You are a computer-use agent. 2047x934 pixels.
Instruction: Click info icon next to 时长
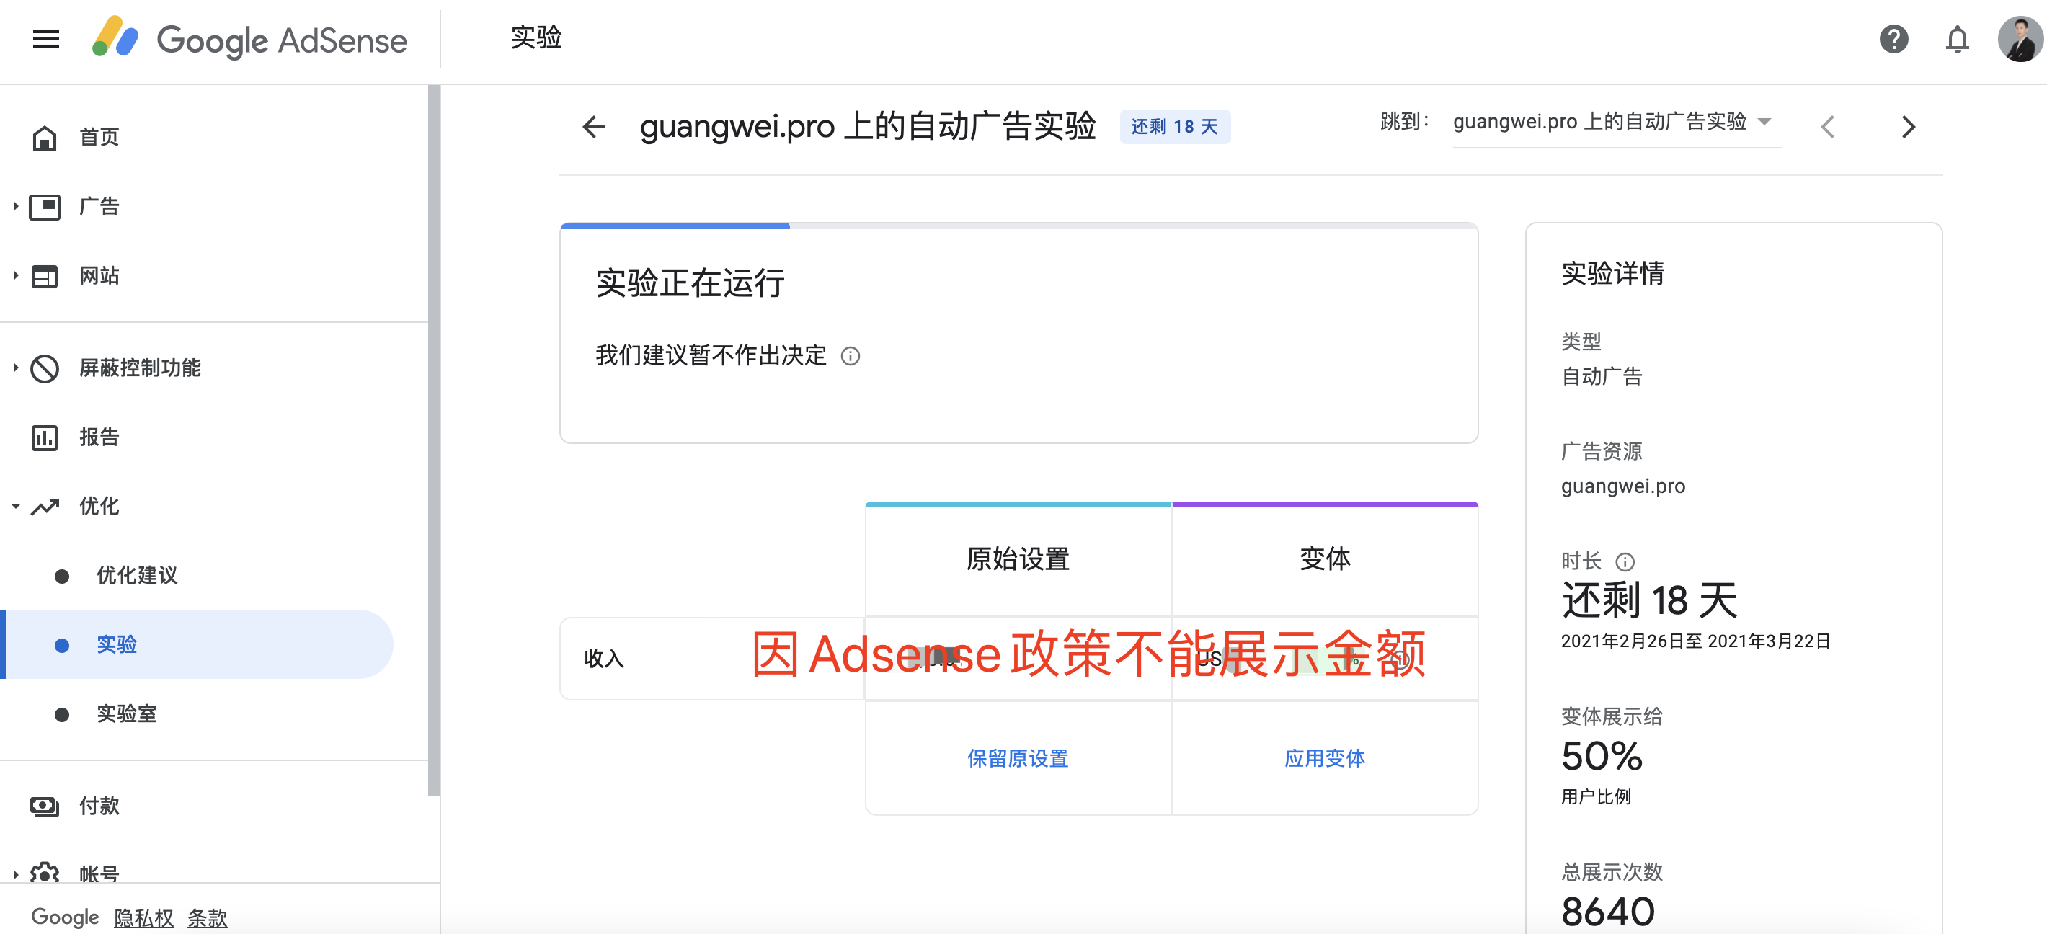coord(1625,561)
